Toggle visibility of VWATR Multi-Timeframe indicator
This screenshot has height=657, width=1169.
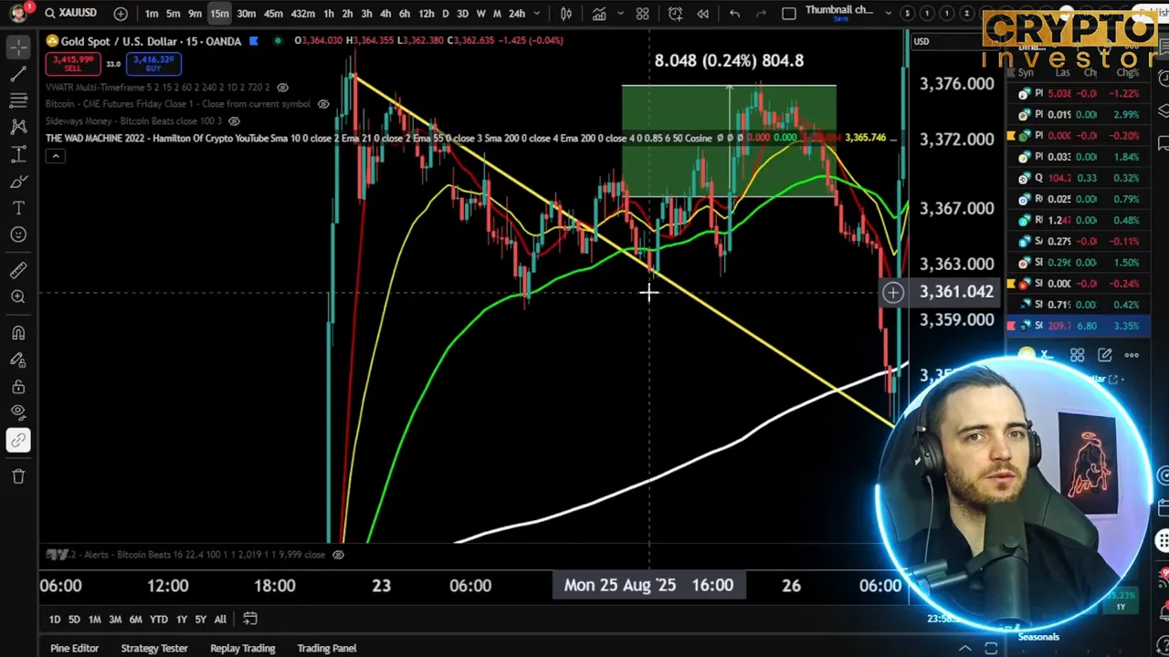click(282, 88)
